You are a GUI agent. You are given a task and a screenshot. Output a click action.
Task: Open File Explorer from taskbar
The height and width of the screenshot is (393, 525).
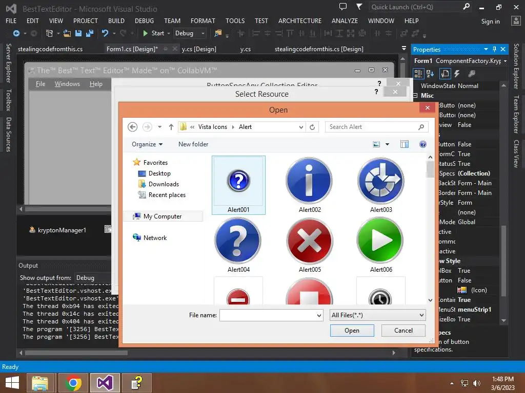tap(40, 383)
